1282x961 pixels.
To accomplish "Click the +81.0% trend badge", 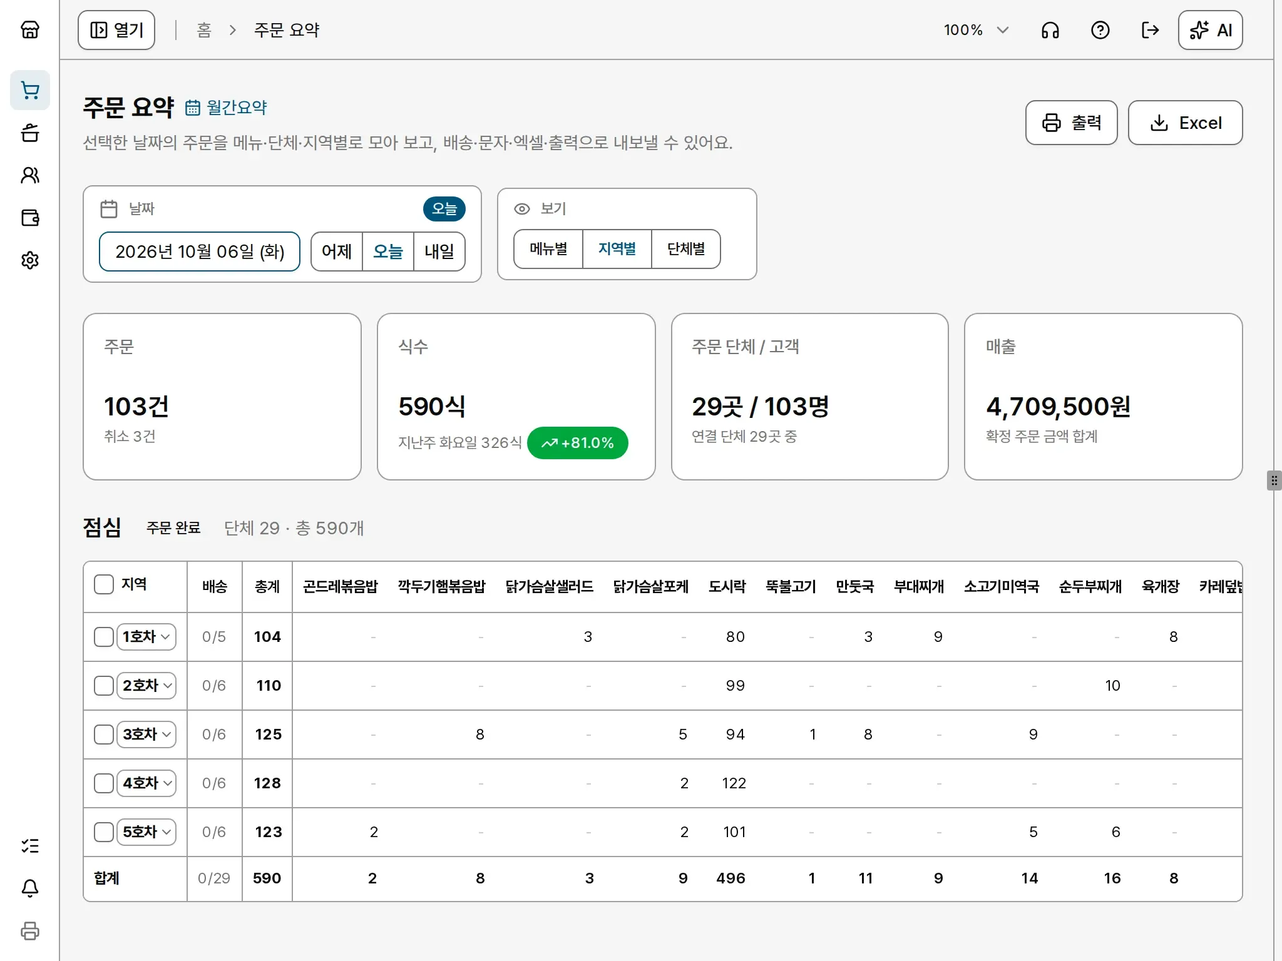I will [578, 443].
